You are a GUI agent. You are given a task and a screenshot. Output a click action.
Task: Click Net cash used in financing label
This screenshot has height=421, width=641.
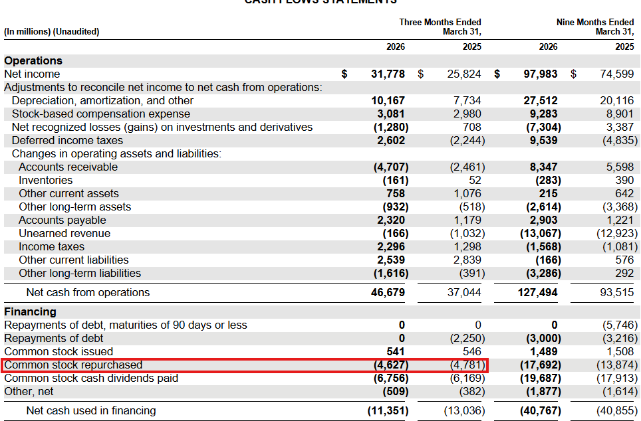pos(91,410)
